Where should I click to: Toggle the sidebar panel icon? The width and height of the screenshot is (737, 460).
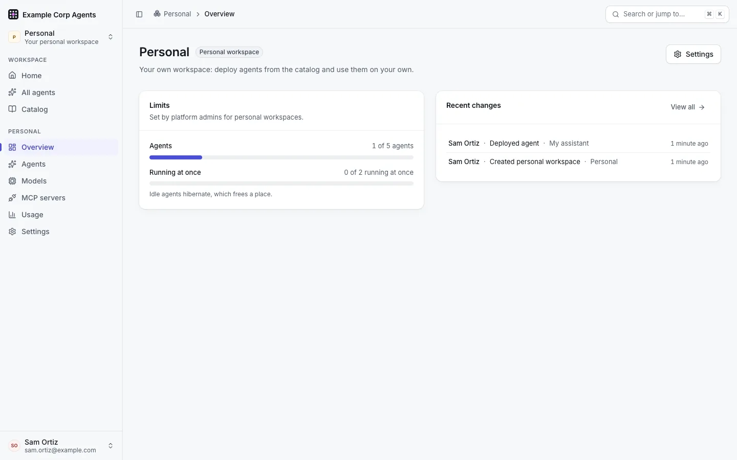click(x=139, y=14)
